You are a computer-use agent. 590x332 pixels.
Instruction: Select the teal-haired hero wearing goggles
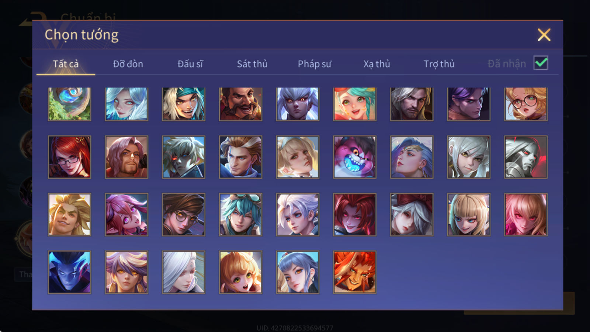click(240, 215)
